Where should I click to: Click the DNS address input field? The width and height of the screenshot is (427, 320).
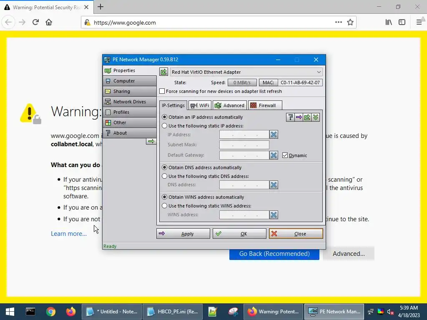(x=244, y=185)
